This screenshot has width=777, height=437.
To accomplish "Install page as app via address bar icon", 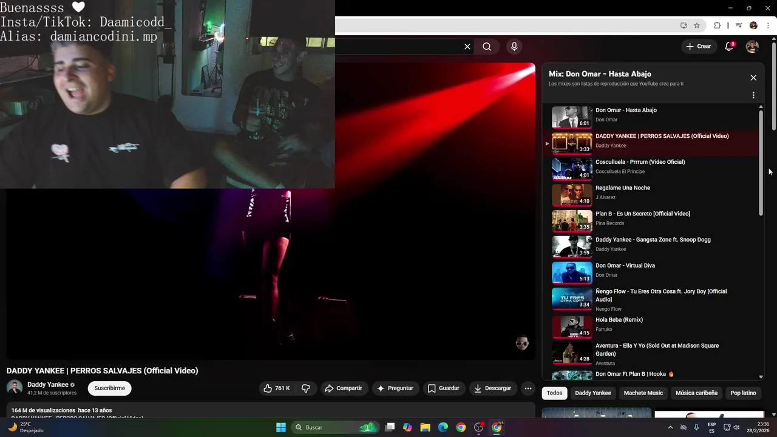I will coord(684,25).
